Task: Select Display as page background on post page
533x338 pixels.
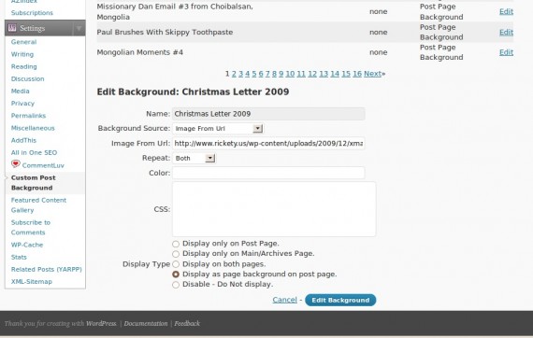Action: [176, 275]
